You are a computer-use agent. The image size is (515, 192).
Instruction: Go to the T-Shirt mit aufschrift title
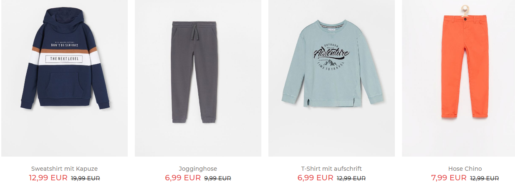point(331,169)
